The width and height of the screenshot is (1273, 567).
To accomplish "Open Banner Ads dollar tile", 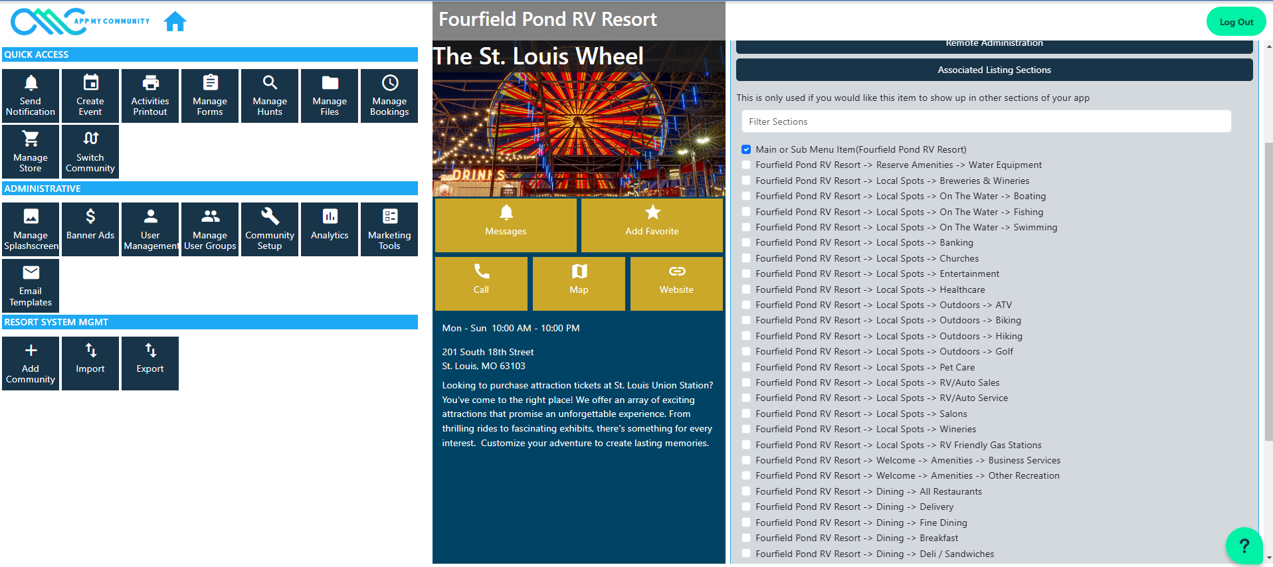I will (x=90, y=230).
